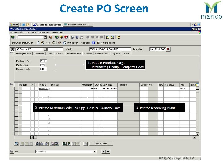Click the next item down-arrow button

pos(108,152)
